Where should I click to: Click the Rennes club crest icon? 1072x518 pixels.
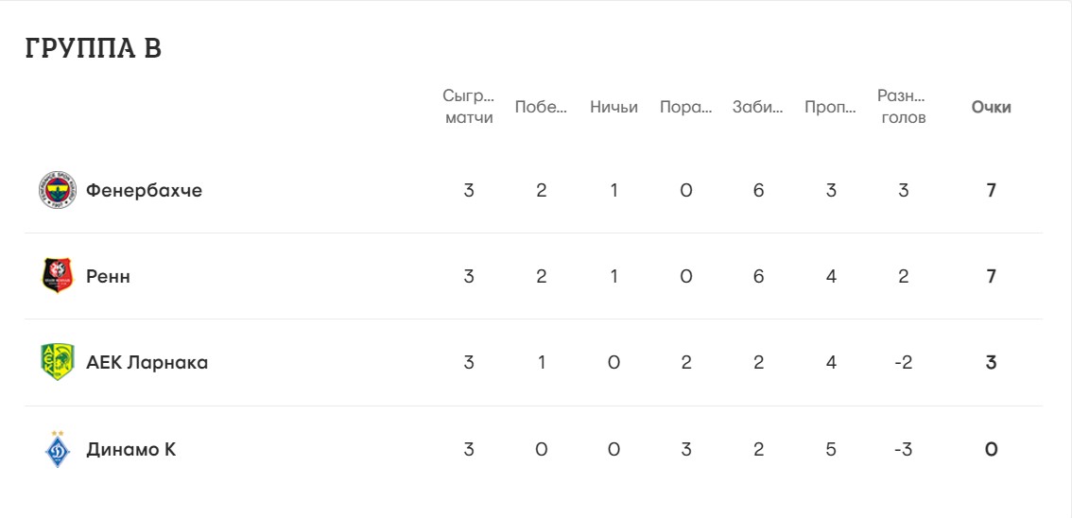(x=57, y=276)
